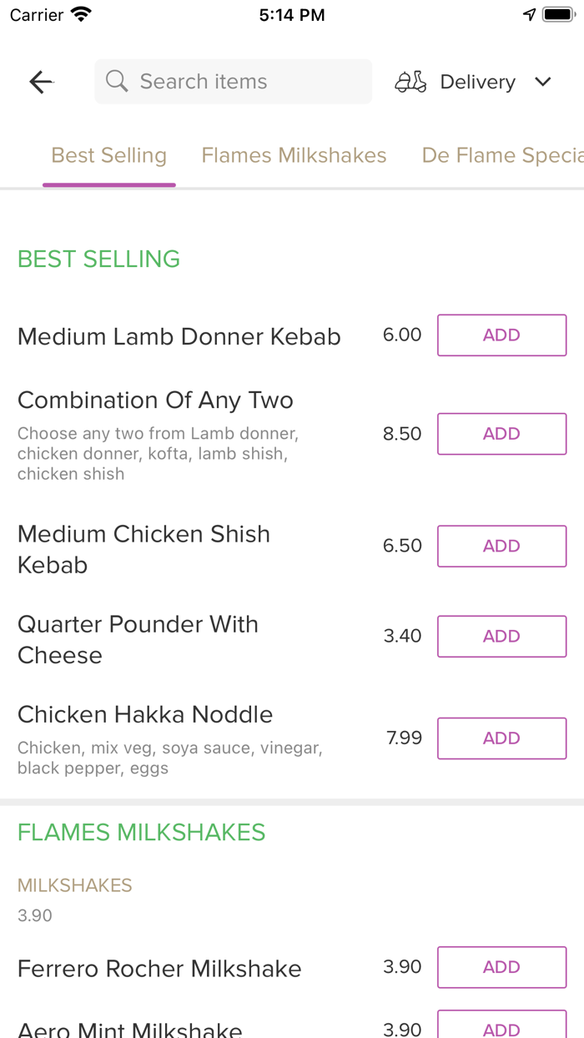Screen dimensions: 584x1038
Task: Tap the search magnifier icon
Action: 118,82
